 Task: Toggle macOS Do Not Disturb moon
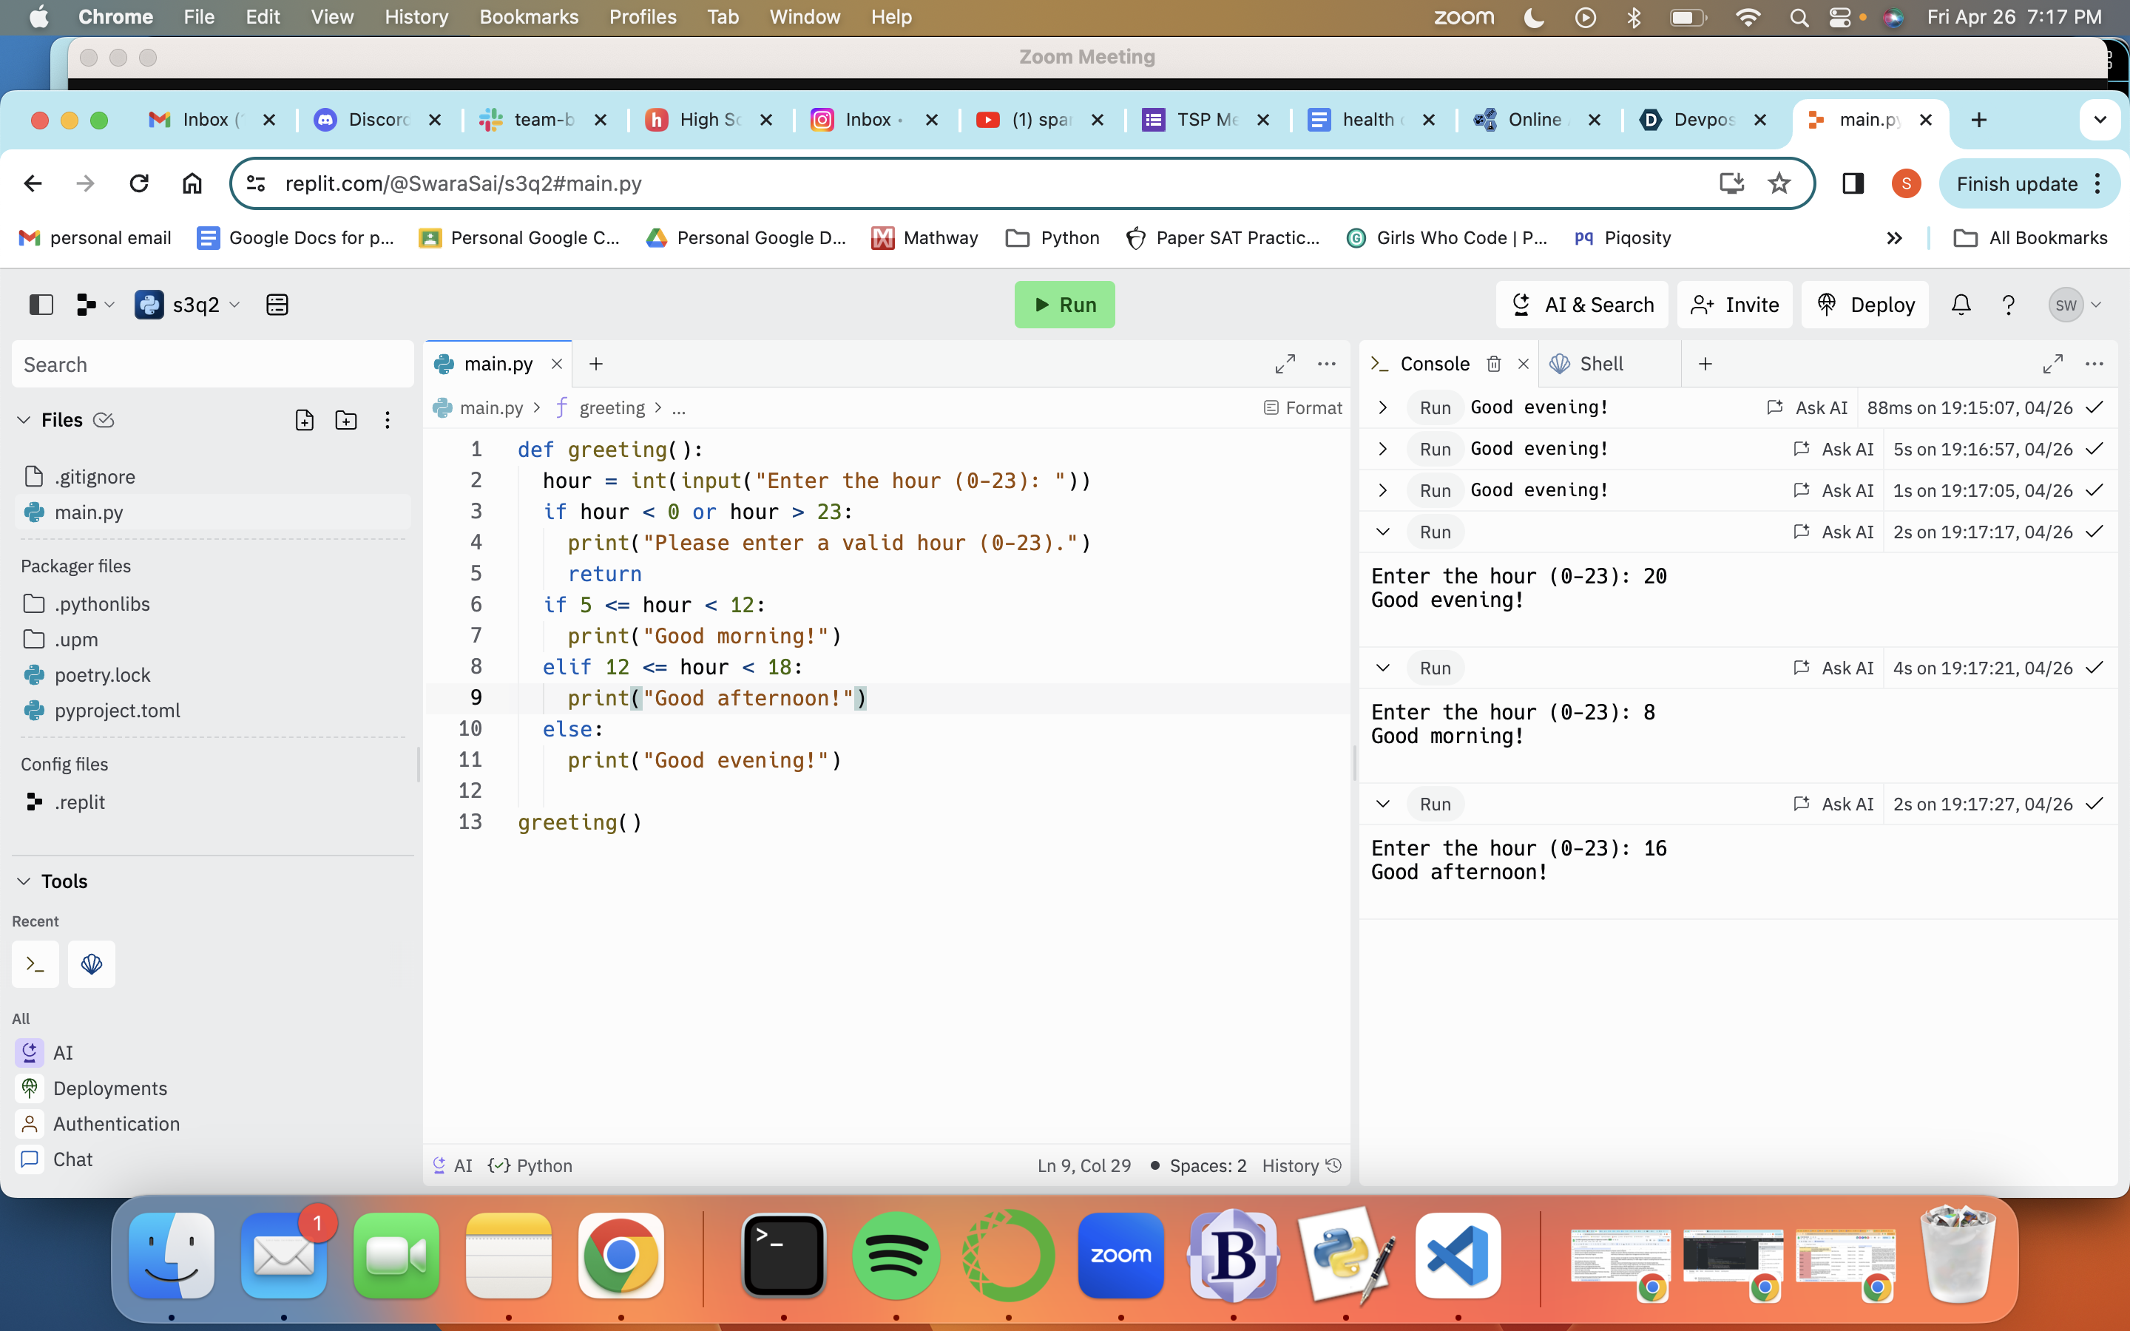click(x=1533, y=17)
